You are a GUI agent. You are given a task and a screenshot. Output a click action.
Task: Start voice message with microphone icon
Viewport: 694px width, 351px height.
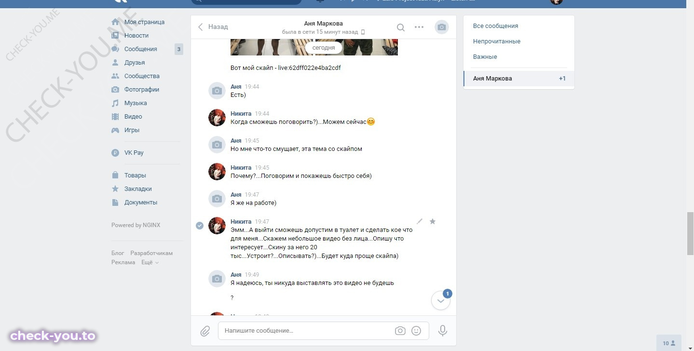[443, 331]
